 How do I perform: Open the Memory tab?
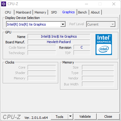tap(40, 12)
